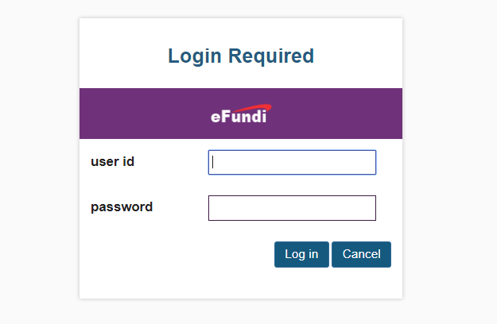Select the word "Required" in the heading
This screenshot has height=324, width=497.
pos(271,56)
